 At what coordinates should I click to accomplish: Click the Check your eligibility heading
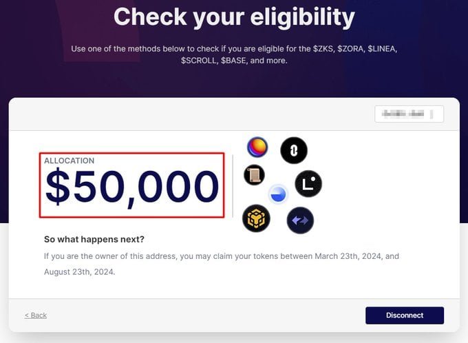pos(234,17)
